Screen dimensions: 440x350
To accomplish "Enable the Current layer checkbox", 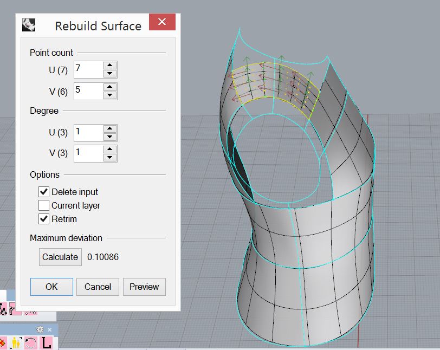I will coord(44,205).
